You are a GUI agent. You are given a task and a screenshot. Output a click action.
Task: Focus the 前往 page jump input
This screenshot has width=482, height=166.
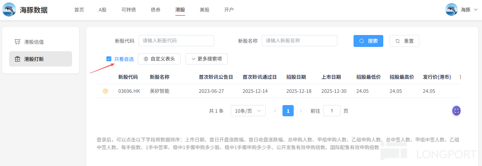pyautogui.click(x=332, y=111)
